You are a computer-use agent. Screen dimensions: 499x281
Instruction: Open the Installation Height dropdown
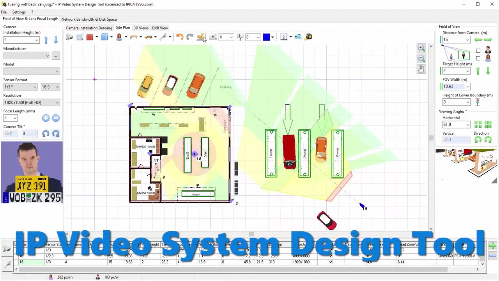(37, 40)
